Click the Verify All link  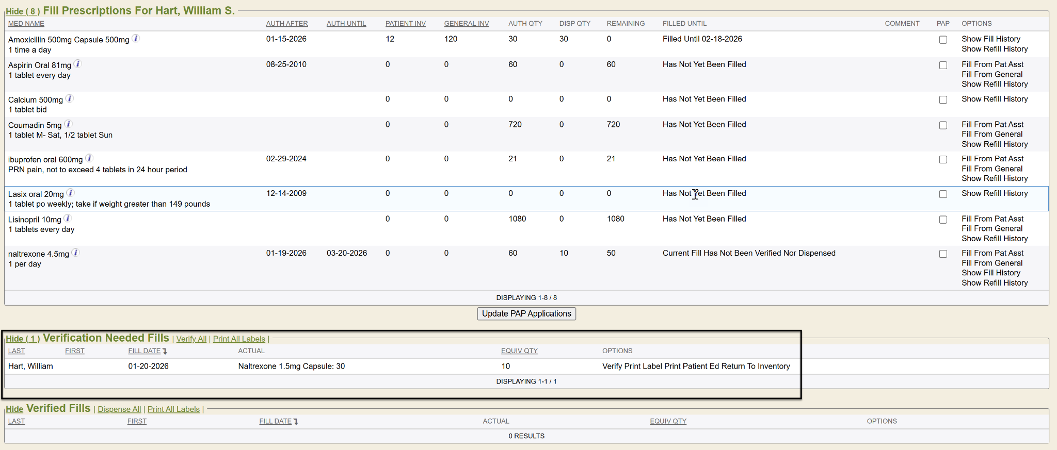(191, 339)
